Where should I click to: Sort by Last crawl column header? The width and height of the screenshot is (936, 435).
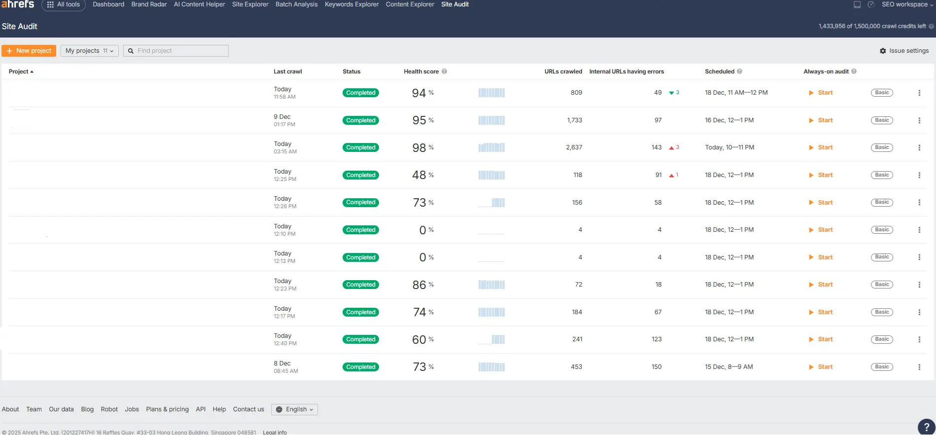(288, 72)
